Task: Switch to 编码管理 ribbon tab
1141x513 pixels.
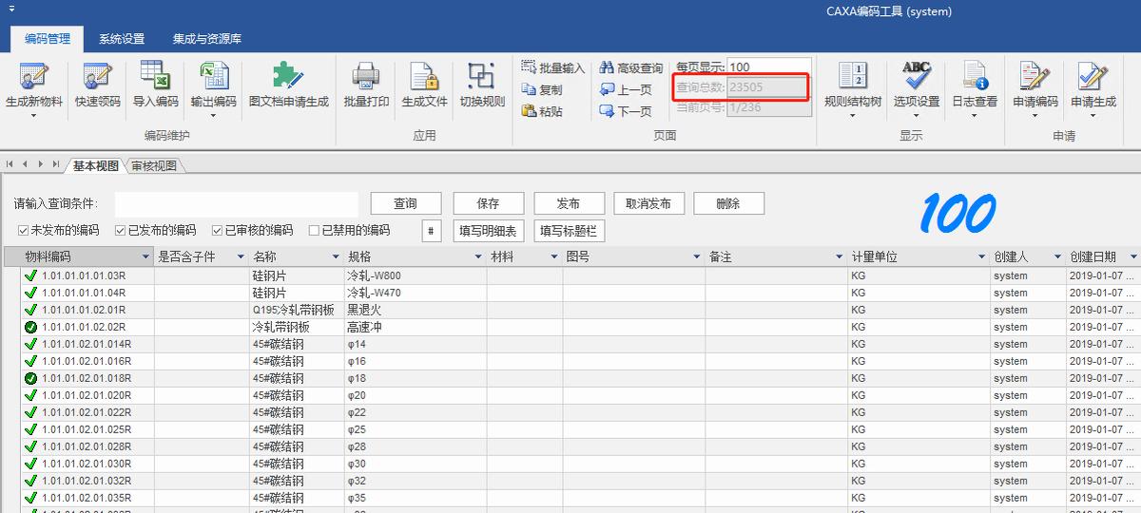Action: pos(48,39)
